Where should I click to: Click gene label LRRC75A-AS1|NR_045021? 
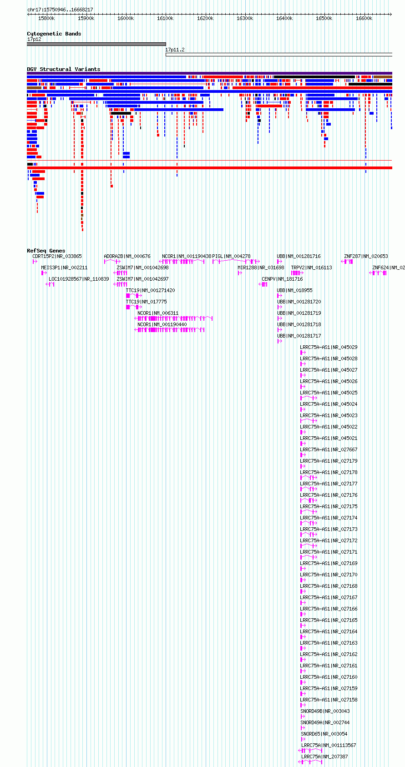click(329, 438)
